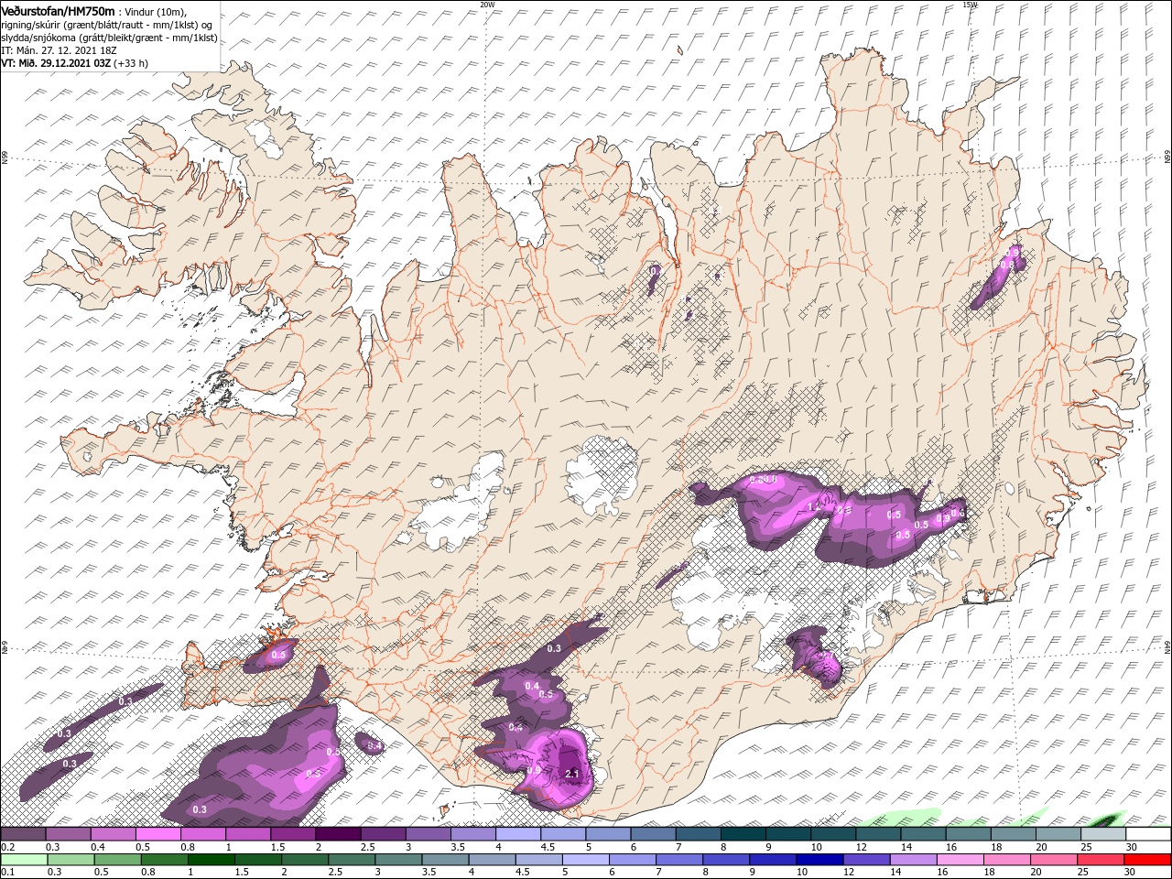The width and height of the screenshot is (1172, 879).
Task: Click the 0.2 label on the snow scale
Action: click(x=7, y=847)
